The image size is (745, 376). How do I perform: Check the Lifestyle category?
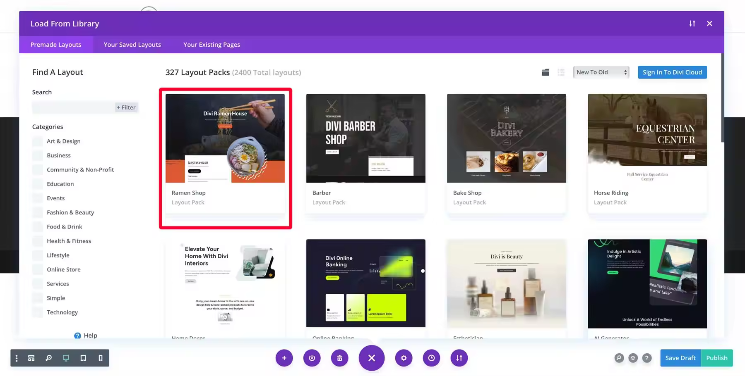point(38,255)
